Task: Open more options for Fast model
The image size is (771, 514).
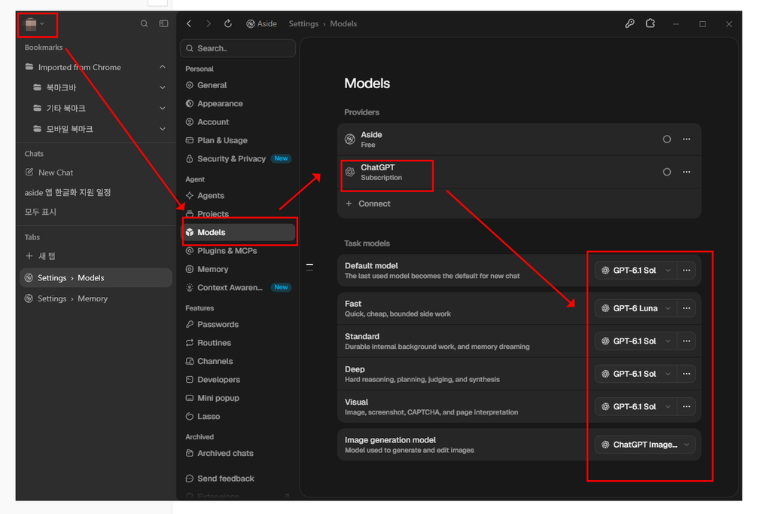Action: point(687,308)
